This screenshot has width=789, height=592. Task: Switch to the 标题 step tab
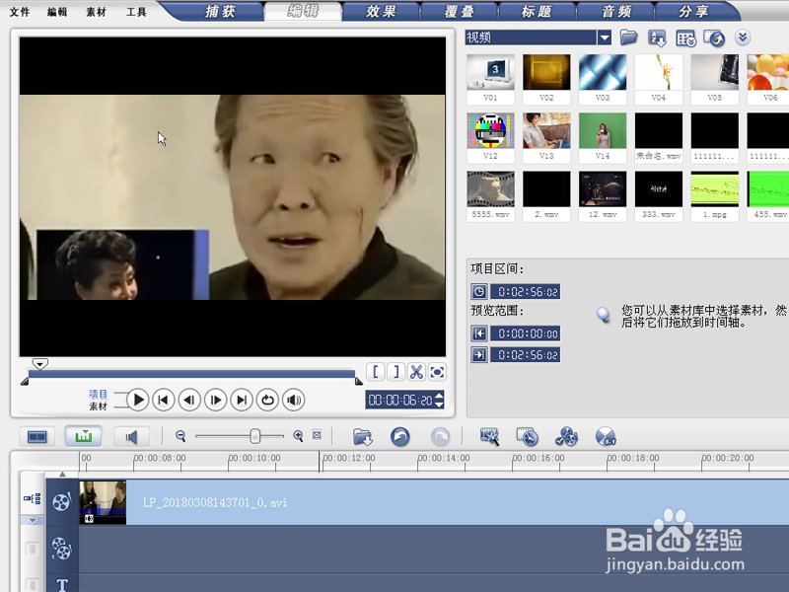[537, 11]
